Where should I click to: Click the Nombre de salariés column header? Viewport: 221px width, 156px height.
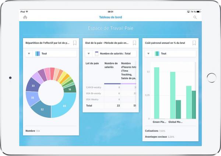coord(111,65)
